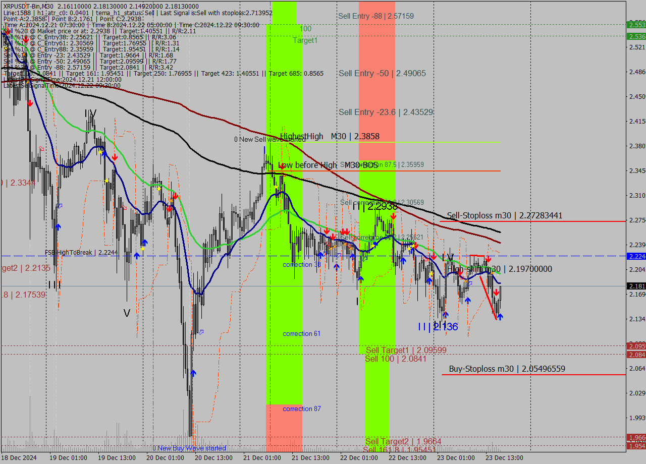The width and height of the screenshot is (646, 464).
Task: Click the 2.380 price scale value
Action: pos(637,146)
